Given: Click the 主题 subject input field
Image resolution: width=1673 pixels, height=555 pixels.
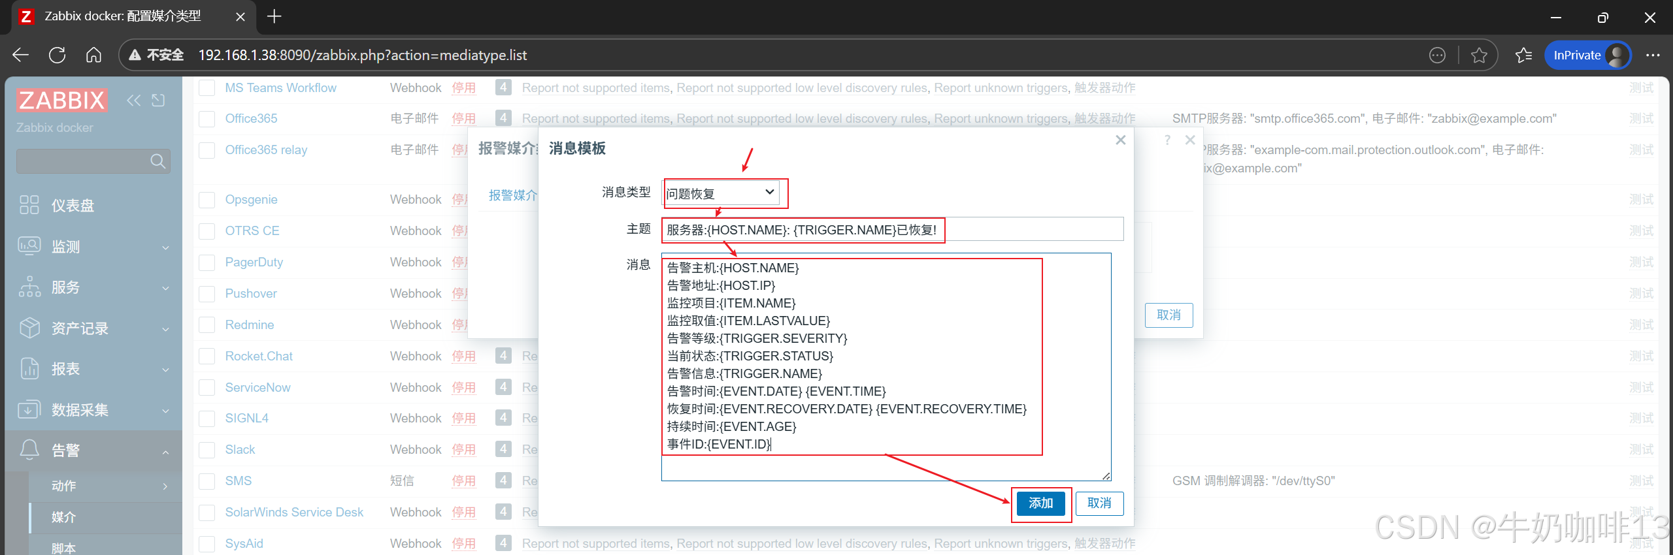Looking at the screenshot, I should coord(893,229).
